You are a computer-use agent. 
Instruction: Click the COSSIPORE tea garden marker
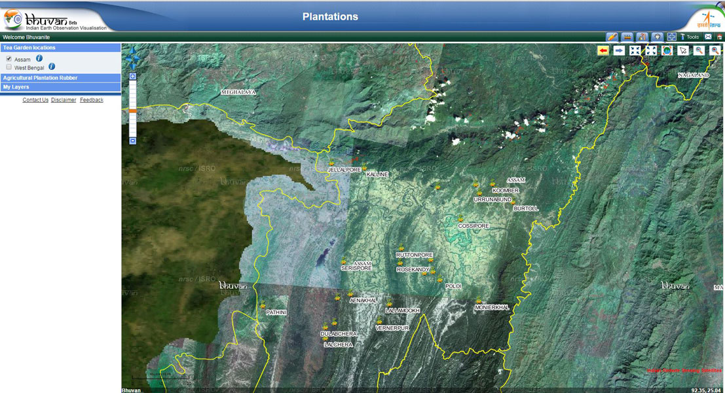pos(461,219)
